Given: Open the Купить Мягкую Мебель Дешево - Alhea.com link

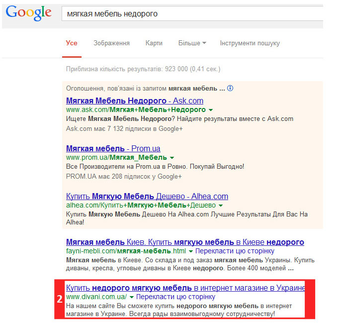Looking at the screenshot, I should pos(147,196).
